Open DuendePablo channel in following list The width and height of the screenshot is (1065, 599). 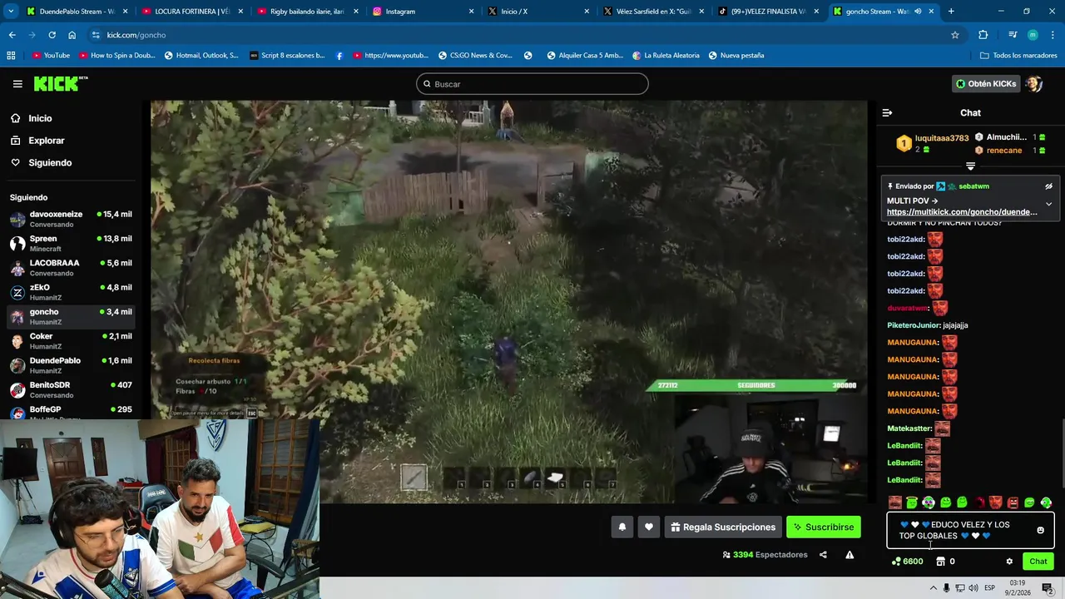[x=71, y=365]
